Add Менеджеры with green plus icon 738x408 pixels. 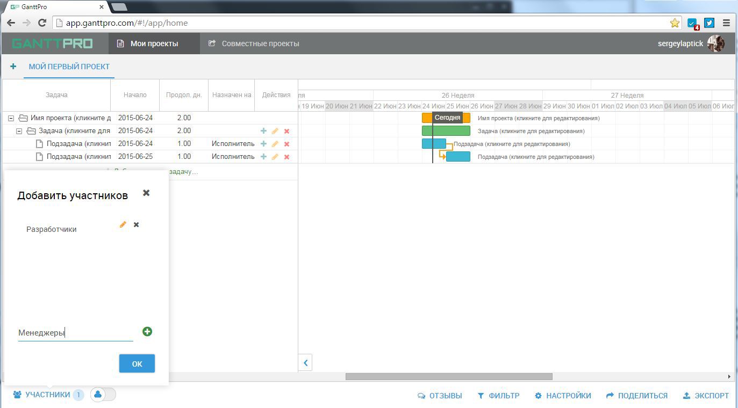point(147,332)
